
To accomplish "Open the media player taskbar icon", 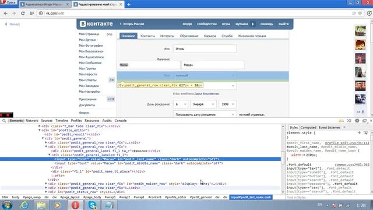I will click(x=58, y=205).
